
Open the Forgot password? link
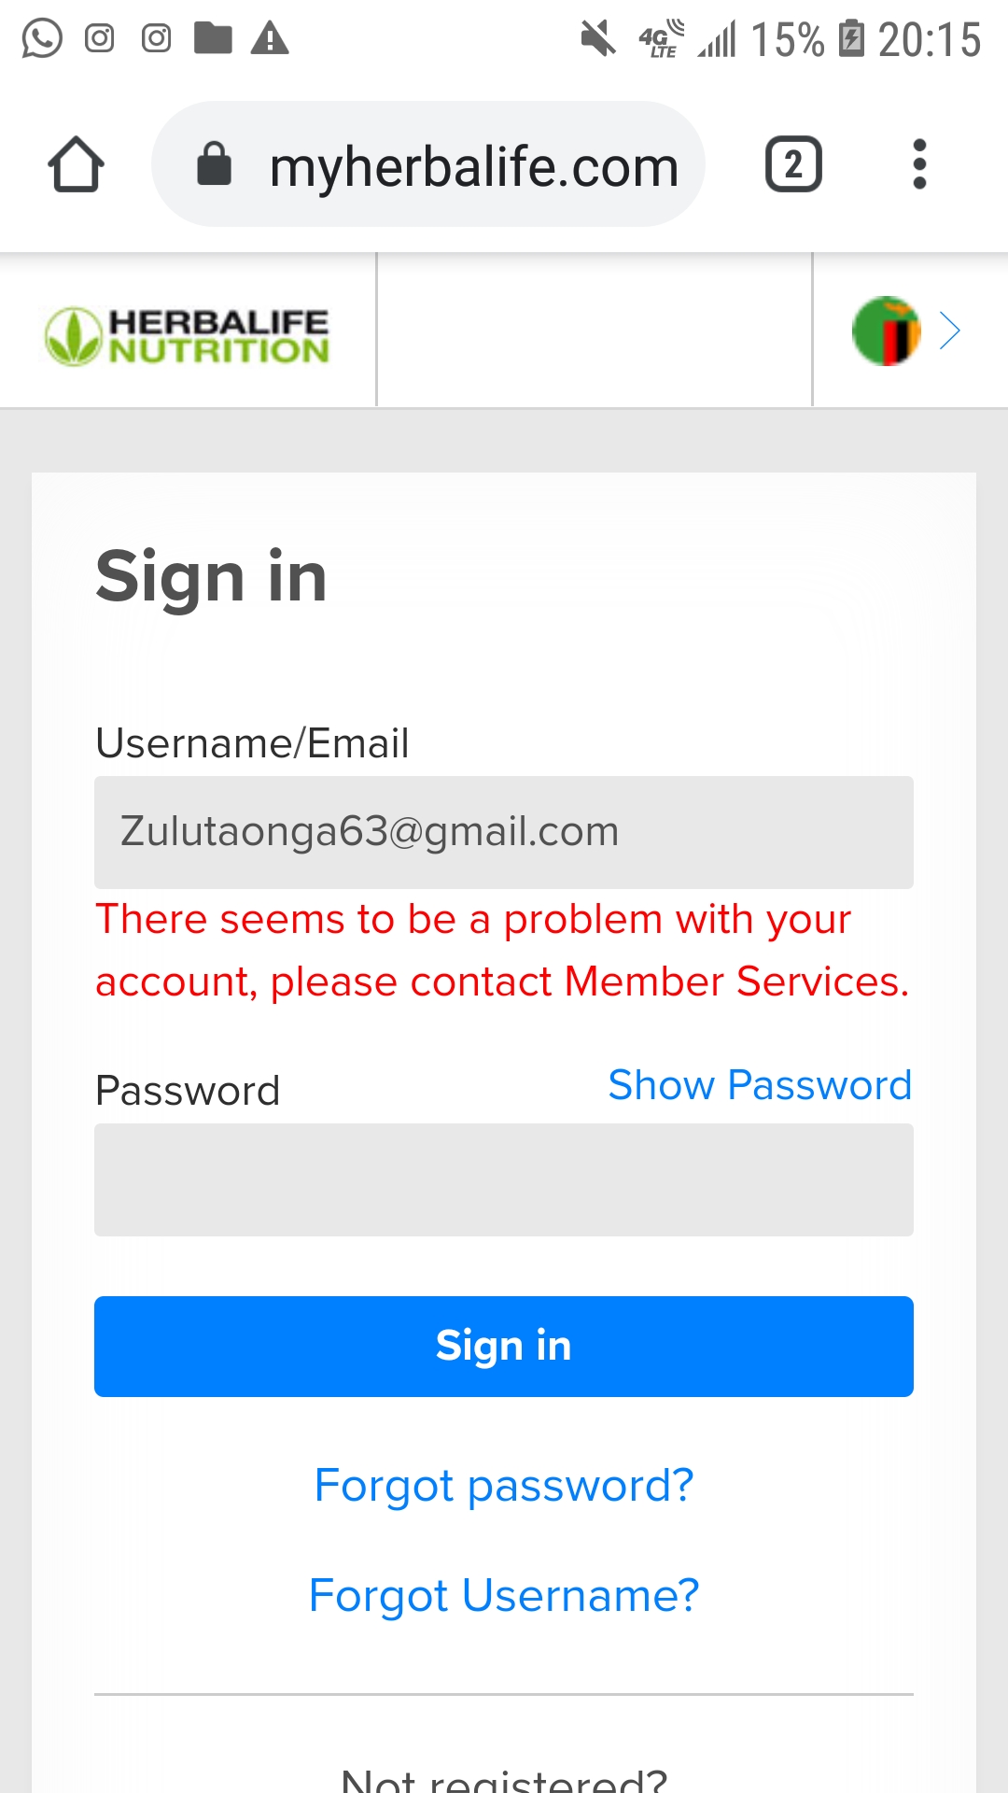point(504,1486)
